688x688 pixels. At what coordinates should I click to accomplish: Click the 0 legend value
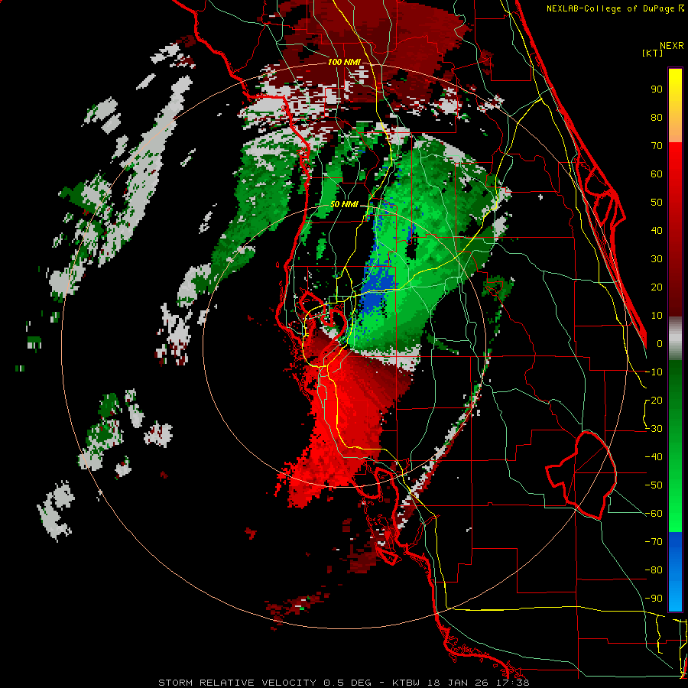[x=660, y=344]
